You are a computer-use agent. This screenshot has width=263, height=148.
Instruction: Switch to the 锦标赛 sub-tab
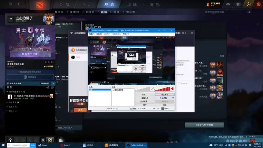point(131,12)
